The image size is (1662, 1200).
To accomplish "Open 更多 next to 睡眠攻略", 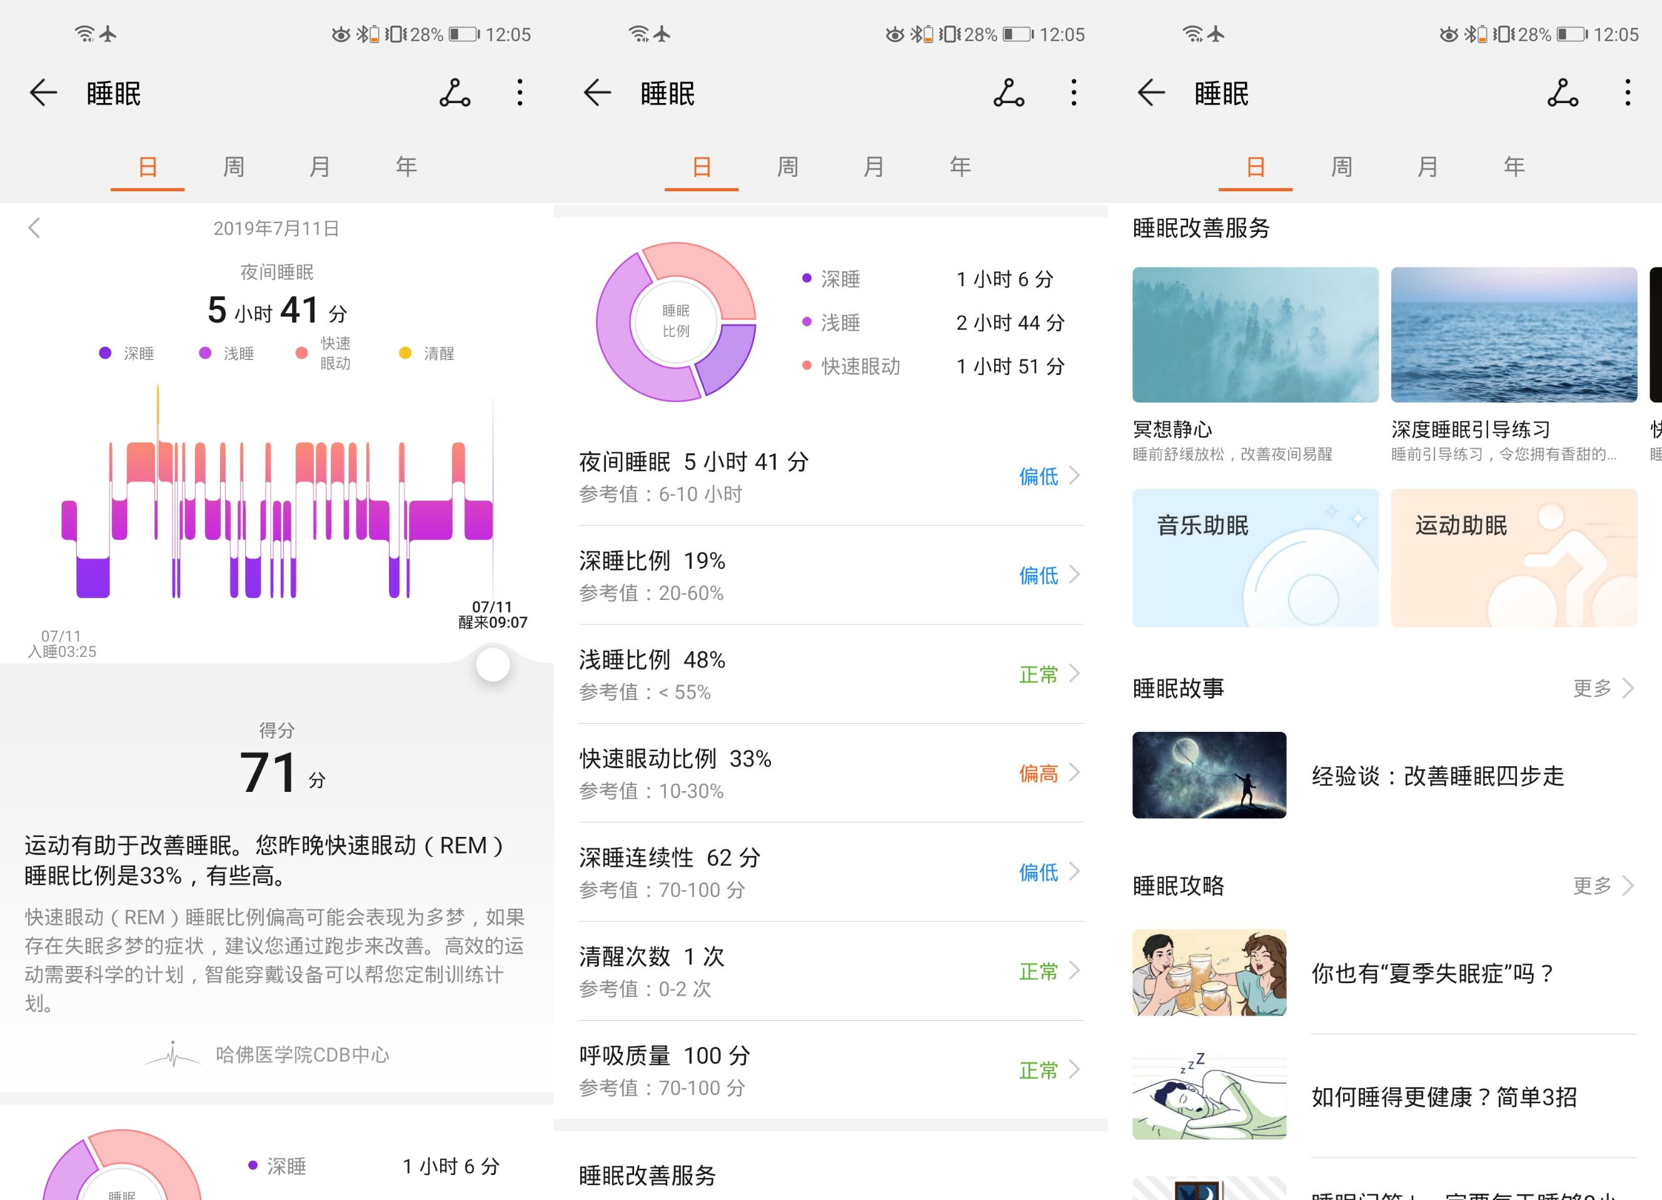I will coord(1603,886).
